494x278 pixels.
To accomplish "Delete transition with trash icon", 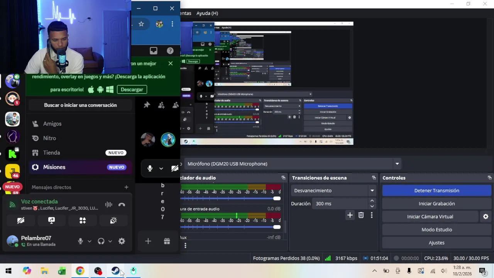I will [x=361, y=215].
